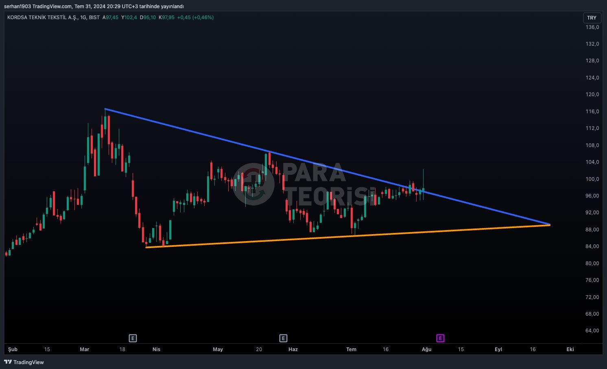Select the blue descending trendline
The height and width of the screenshot is (369, 607).
pos(328,167)
